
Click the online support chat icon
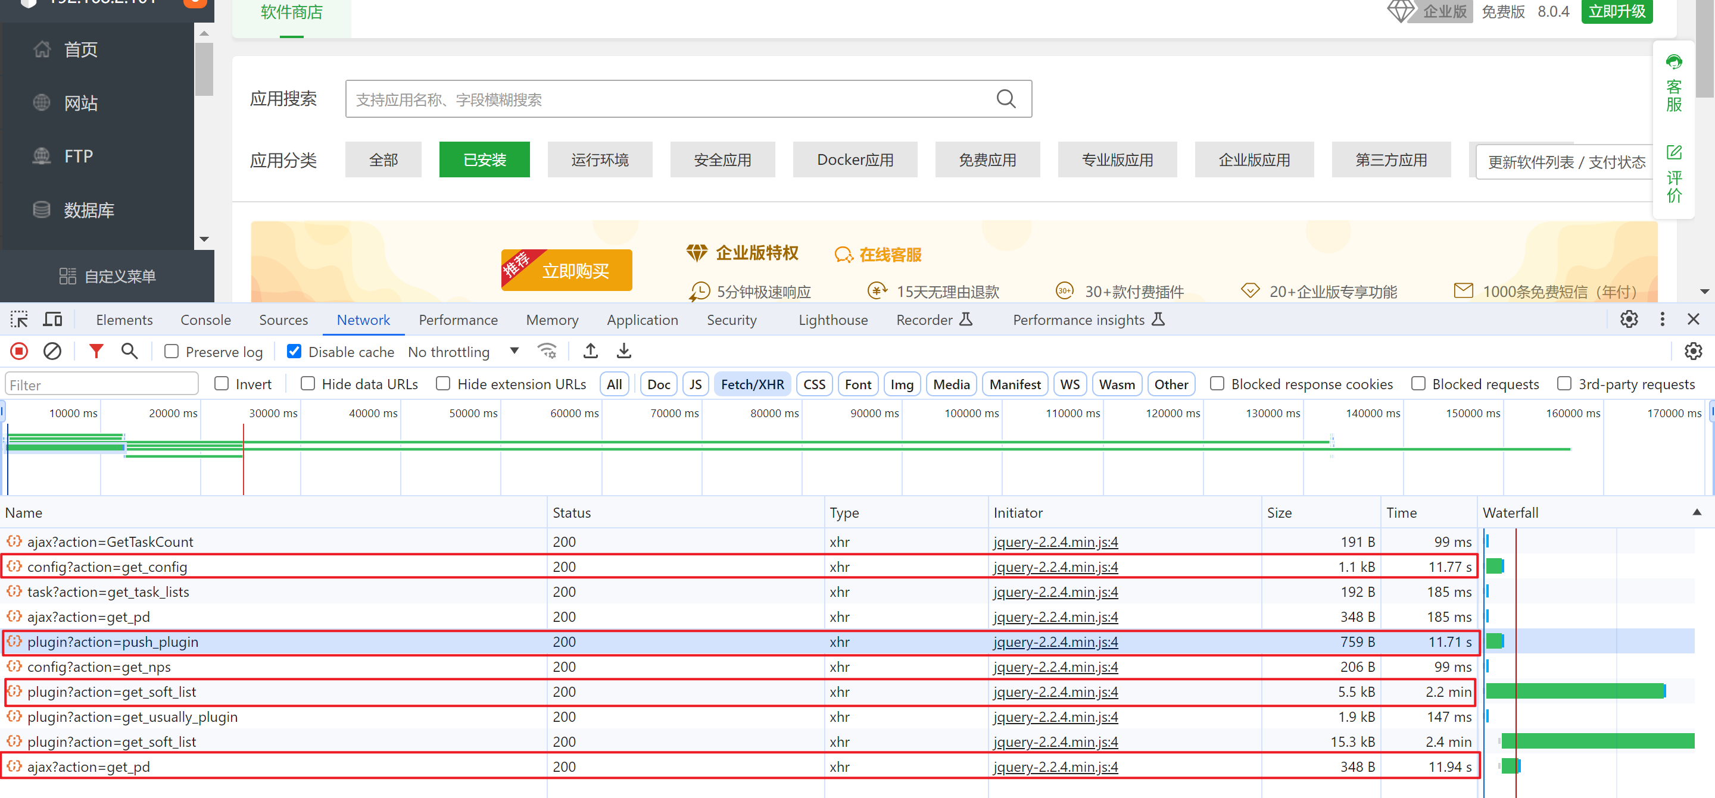(x=844, y=254)
